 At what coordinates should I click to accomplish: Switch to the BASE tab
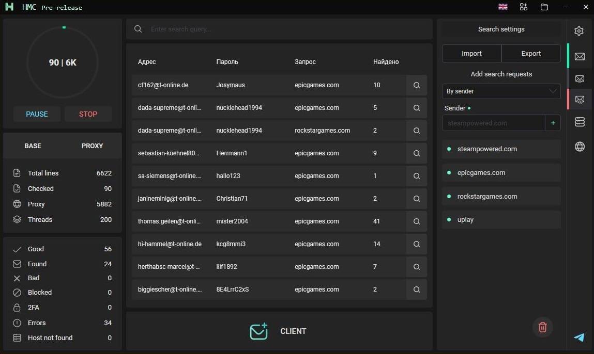click(33, 146)
